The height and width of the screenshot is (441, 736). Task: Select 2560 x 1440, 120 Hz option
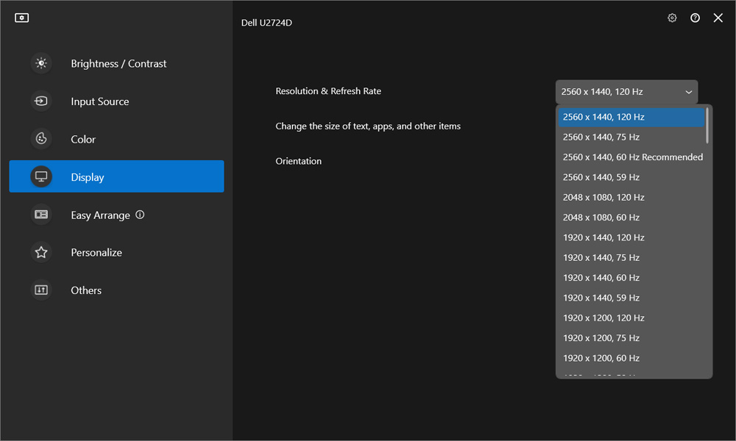[x=631, y=117]
